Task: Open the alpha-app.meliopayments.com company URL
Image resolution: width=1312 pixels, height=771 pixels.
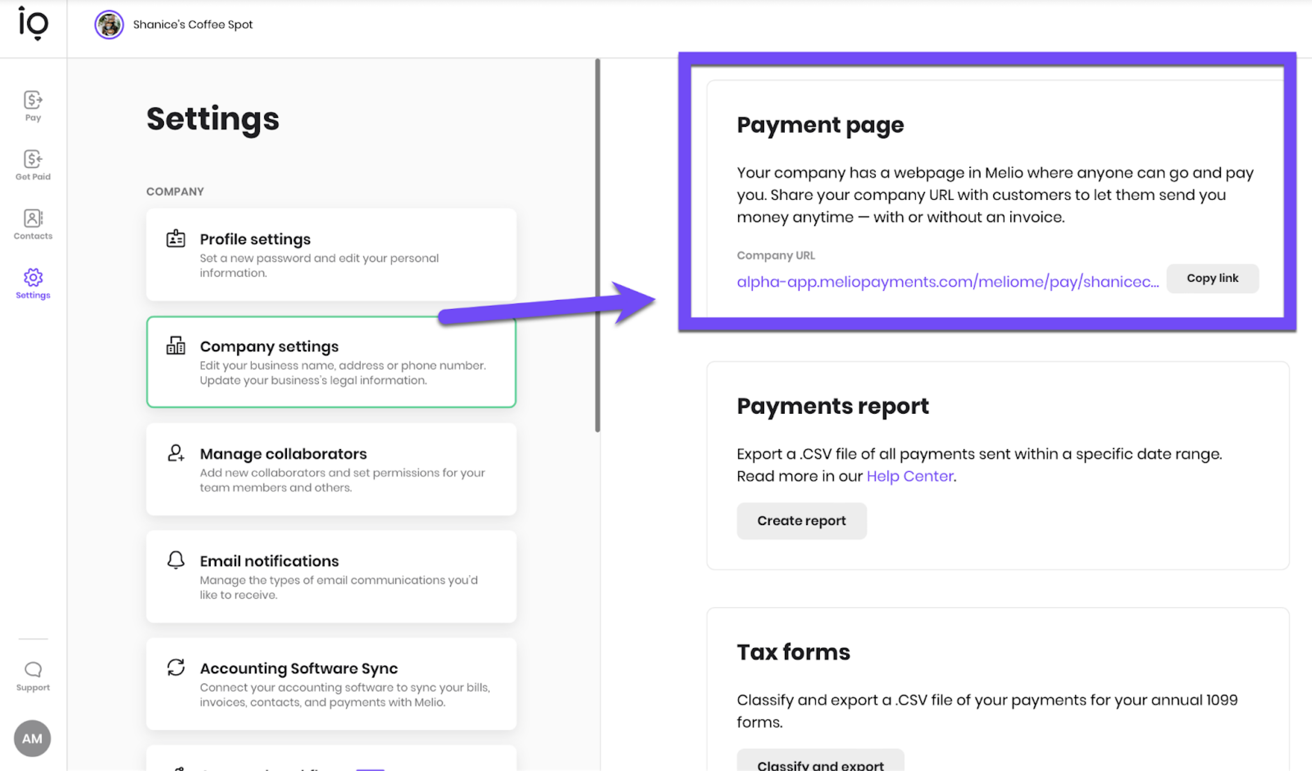Action: point(948,281)
